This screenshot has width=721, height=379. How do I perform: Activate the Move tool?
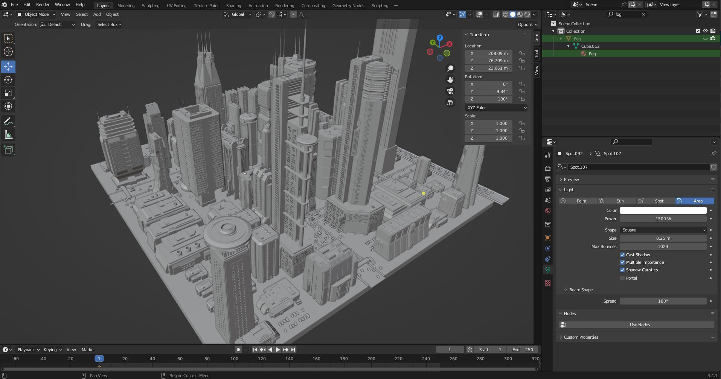click(x=8, y=67)
